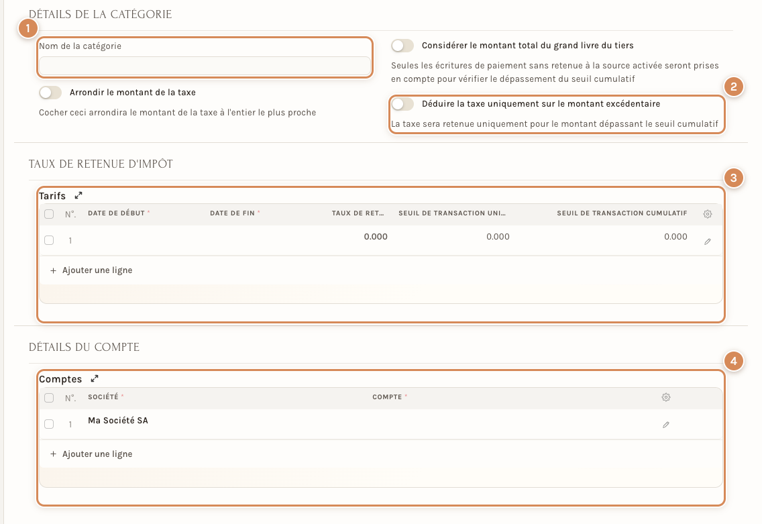Edit row 1 in the Tarifs table
Image resolution: width=762 pixels, height=524 pixels.
click(708, 241)
